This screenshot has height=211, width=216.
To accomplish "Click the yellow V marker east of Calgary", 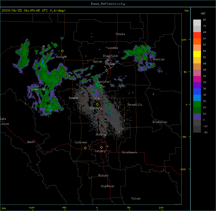I will point(107,146).
